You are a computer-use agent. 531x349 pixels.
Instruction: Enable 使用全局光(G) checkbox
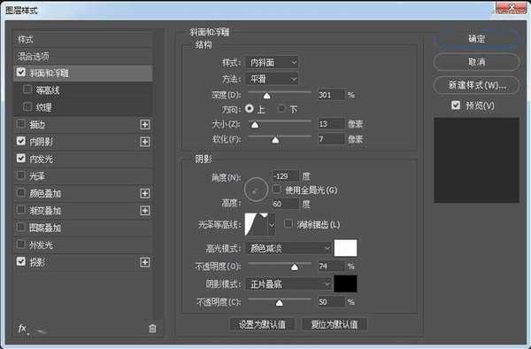click(277, 189)
